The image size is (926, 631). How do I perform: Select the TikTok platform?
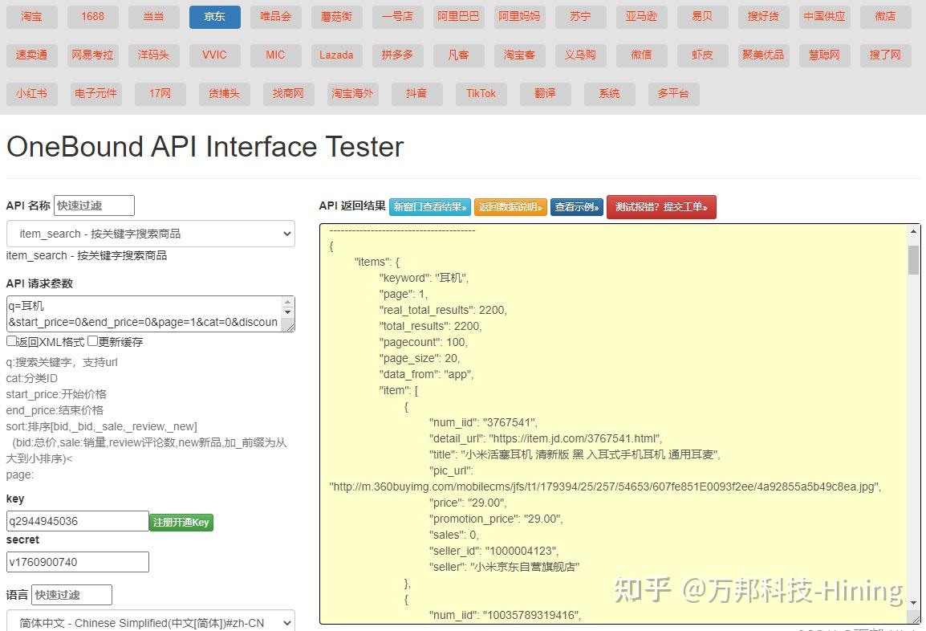coord(481,93)
